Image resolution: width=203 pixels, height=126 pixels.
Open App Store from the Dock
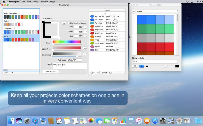[x=155, y=121]
